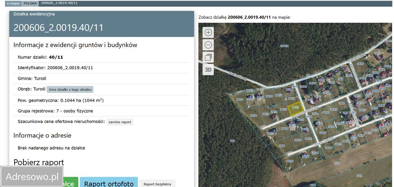Click the Szacunkowa cena ofertowa nieruchomości label
Screen dimensions: 394x187
62,121
